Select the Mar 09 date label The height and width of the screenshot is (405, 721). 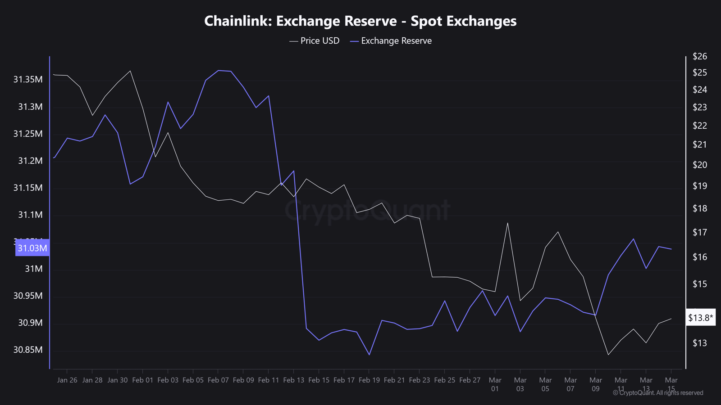pos(596,384)
